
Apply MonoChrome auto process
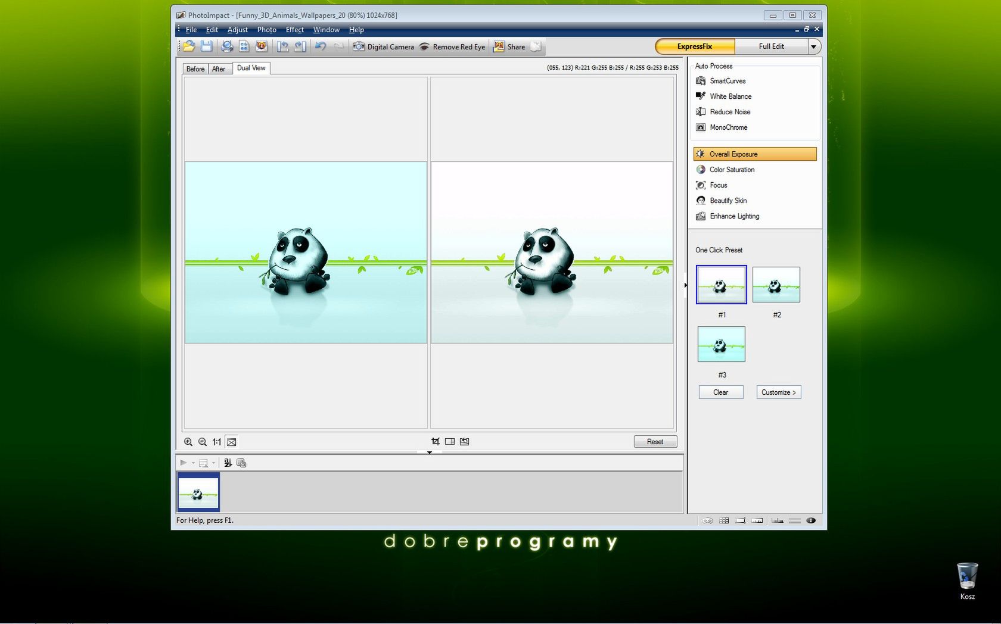(722, 127)
